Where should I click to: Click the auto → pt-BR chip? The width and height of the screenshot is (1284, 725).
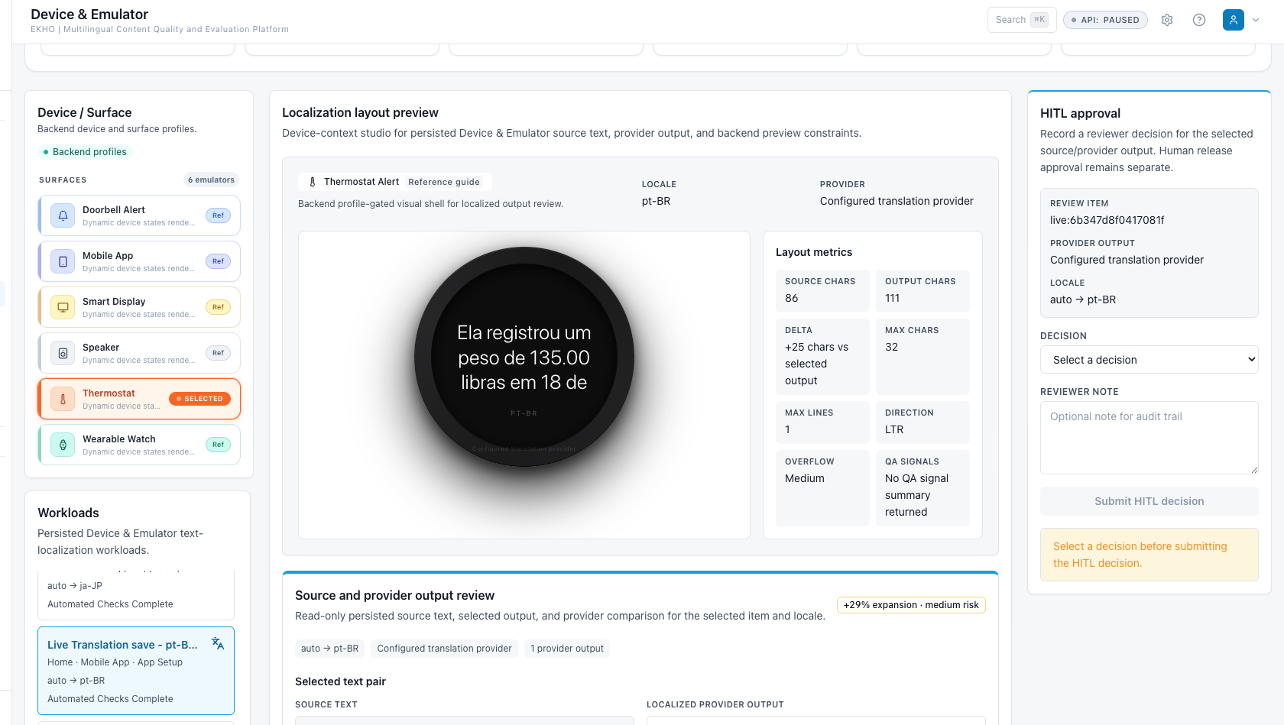click(x=329, y=649)
